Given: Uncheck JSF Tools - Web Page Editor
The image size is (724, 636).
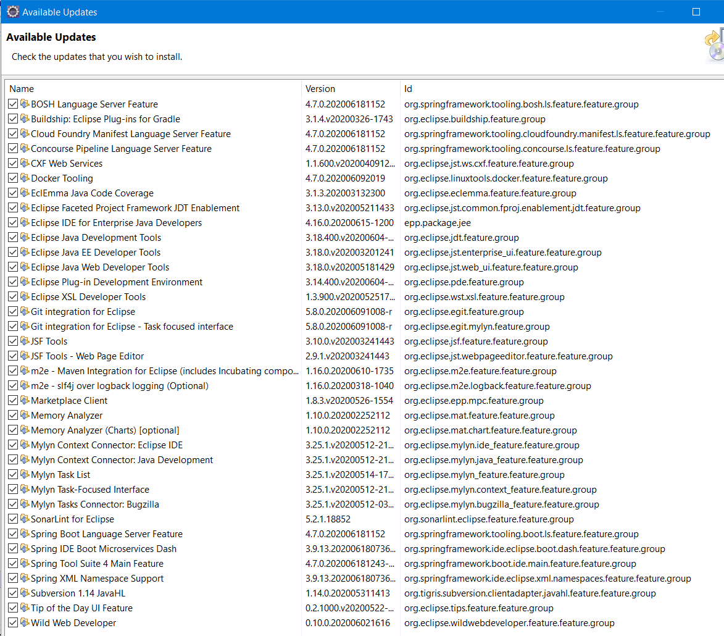Looking at the screenshot, I should 13,356.
